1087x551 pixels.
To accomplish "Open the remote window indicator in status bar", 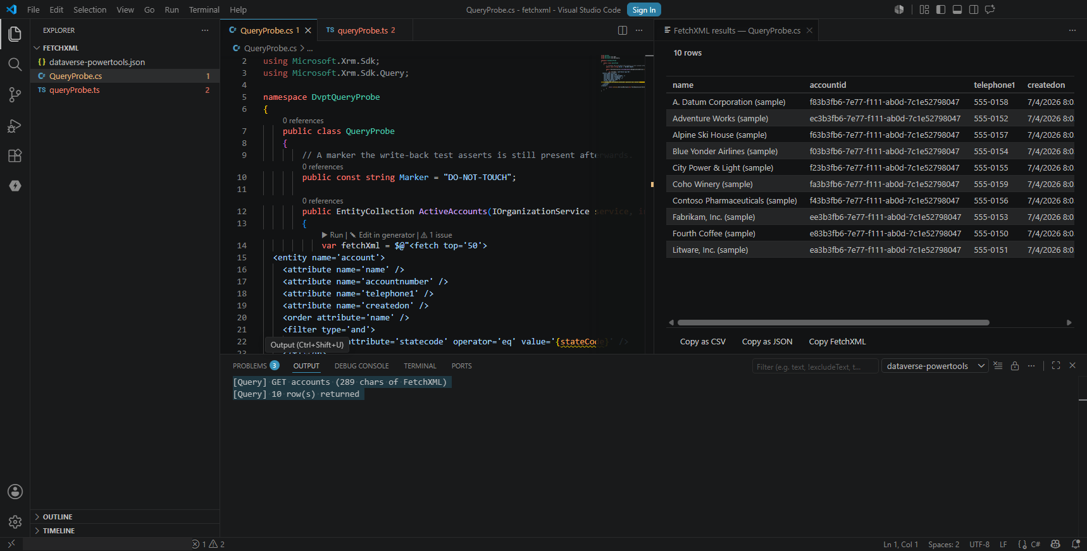I will pyautogui.click(x=11, y=544).
